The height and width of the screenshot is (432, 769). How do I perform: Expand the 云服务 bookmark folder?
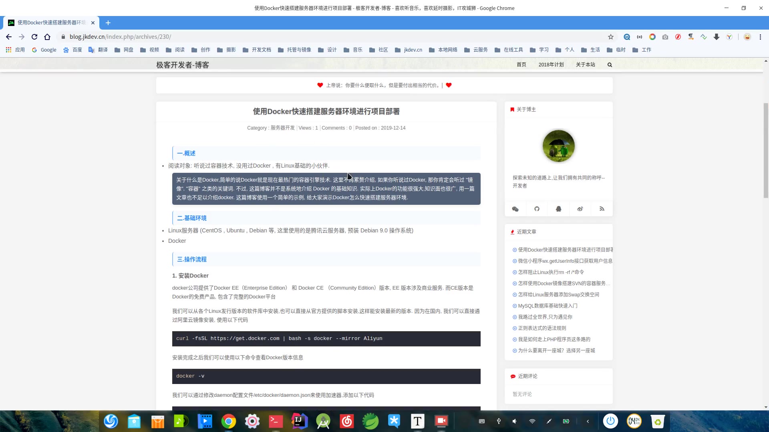click(x=476, y=50)
